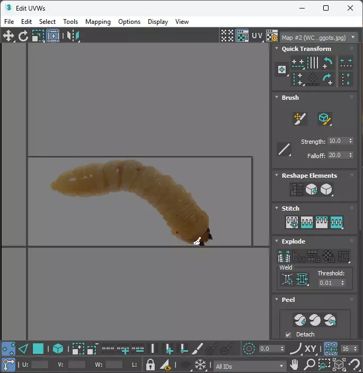Image resolution: width=363 pixels, height=373 pixels.
Task: Toggle the checker multi-tile view icon
Action: (x=227, y=36)
